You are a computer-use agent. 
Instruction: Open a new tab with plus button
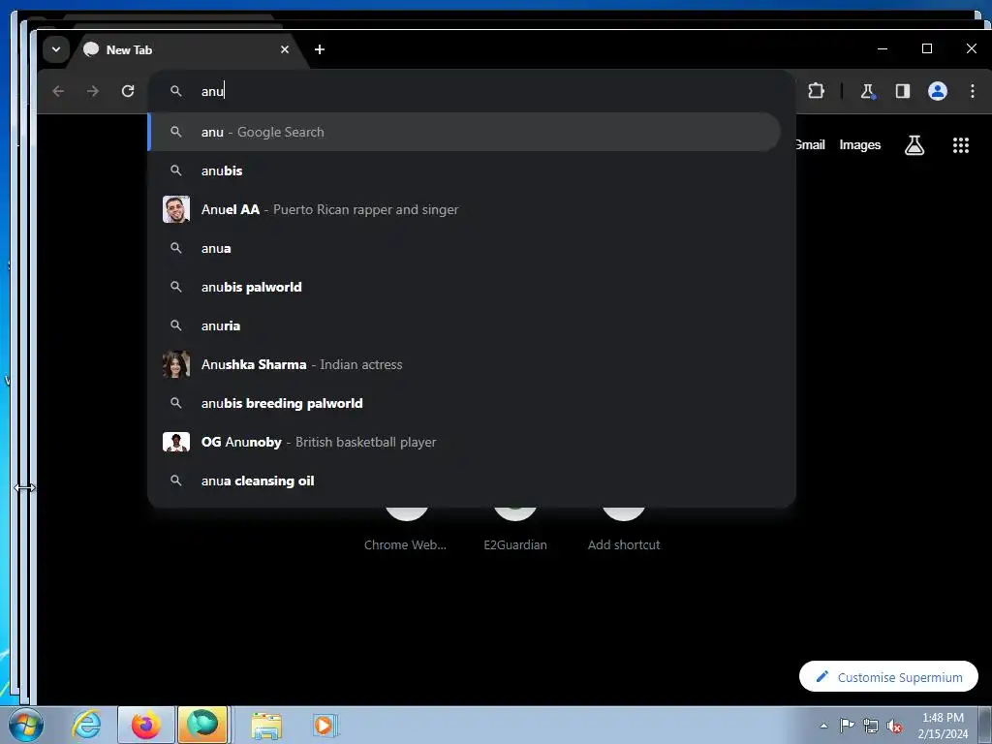[320, 49]
